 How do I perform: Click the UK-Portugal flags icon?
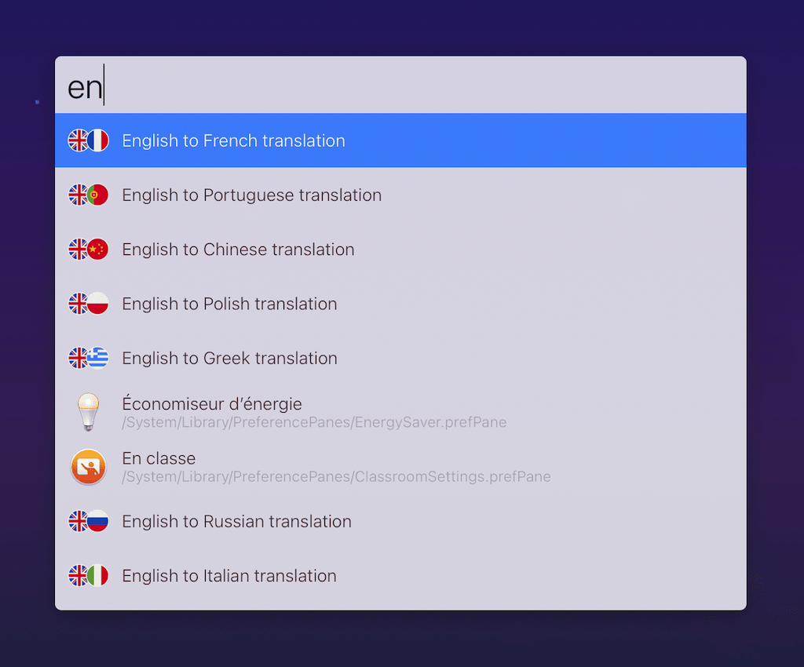tap(88, 195)
